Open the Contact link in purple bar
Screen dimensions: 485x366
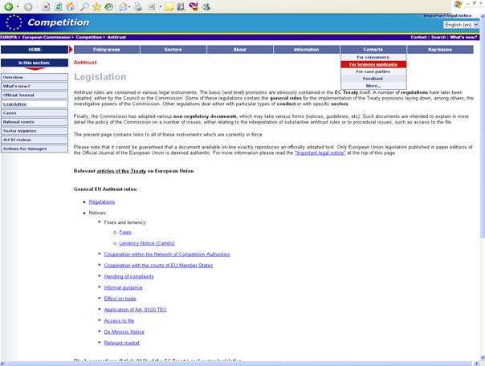pos(419,37)
